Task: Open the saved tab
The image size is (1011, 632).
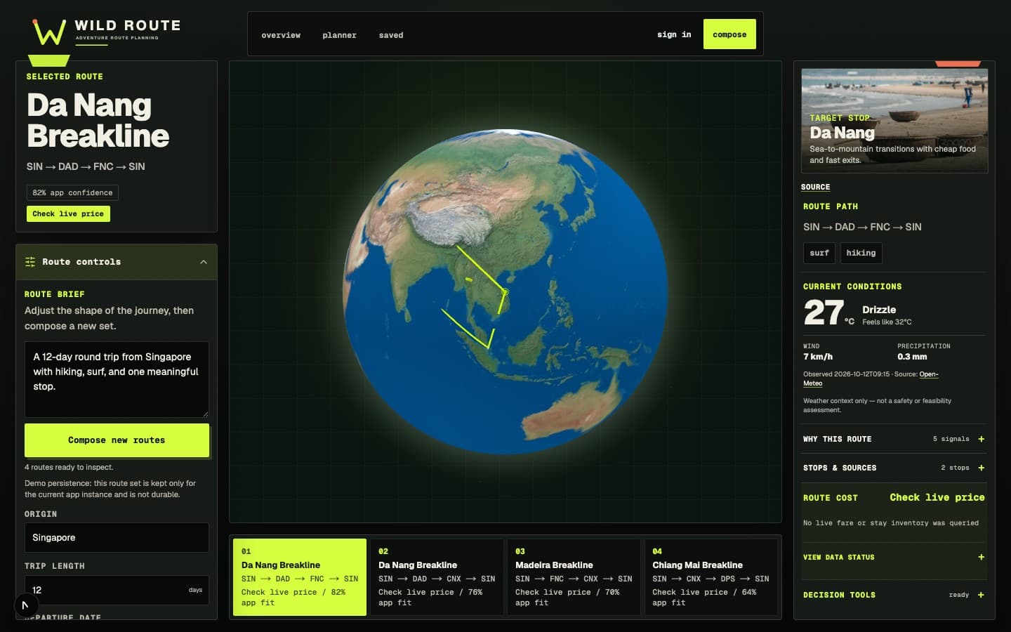Action: (x=391, y=35)
